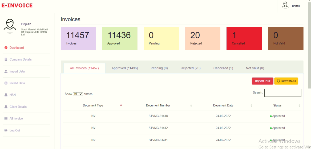This screenshot has height=149, width=311.
Task: Sort table by Document Date column
Action: point(223,106)
